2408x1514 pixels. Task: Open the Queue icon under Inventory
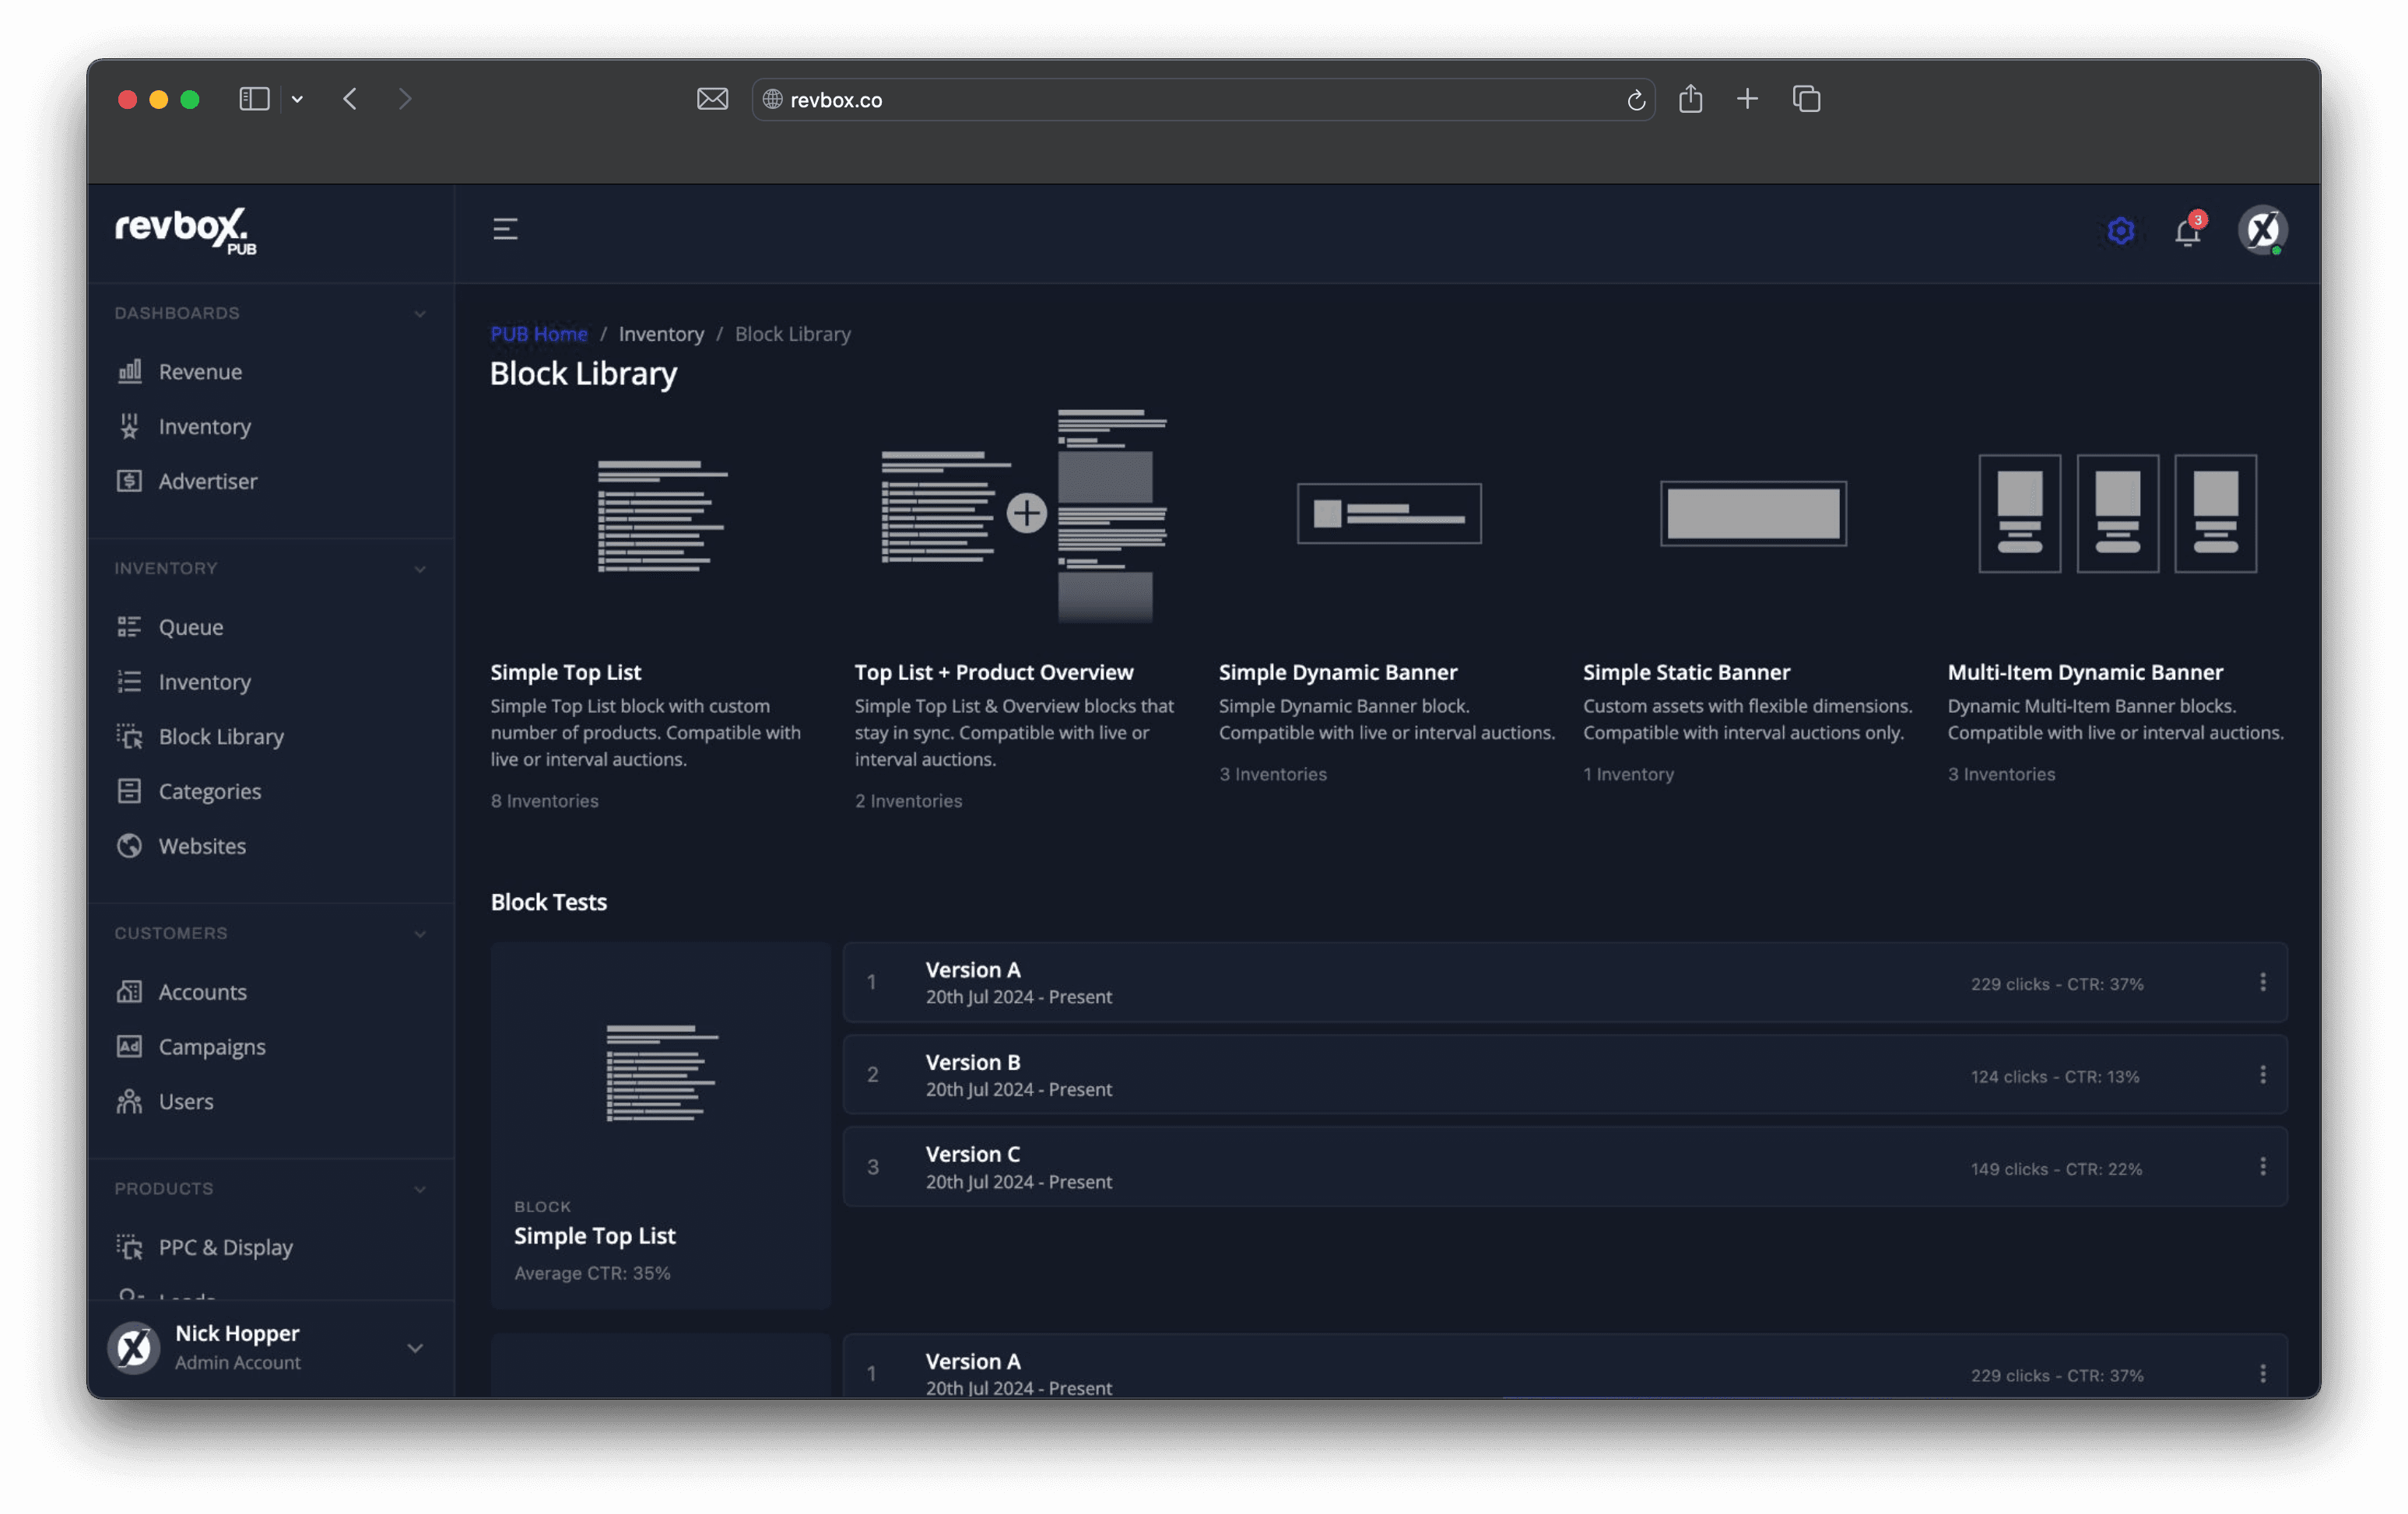pos(130,626)
